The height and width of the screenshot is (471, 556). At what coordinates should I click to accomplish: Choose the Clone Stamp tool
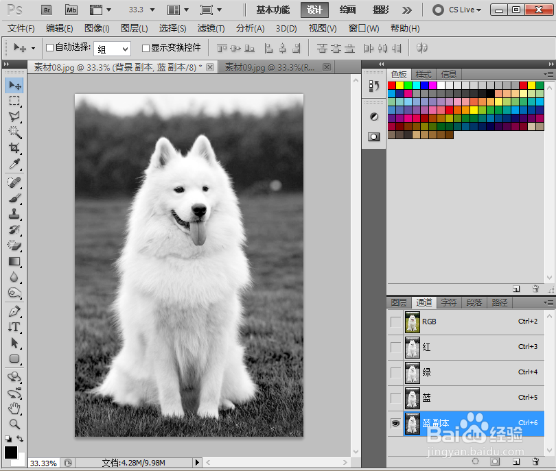tap(14, 215)
